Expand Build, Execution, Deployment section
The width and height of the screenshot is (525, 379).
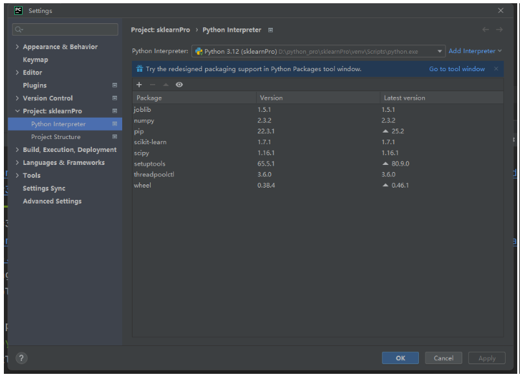click(x=17, y=149)
